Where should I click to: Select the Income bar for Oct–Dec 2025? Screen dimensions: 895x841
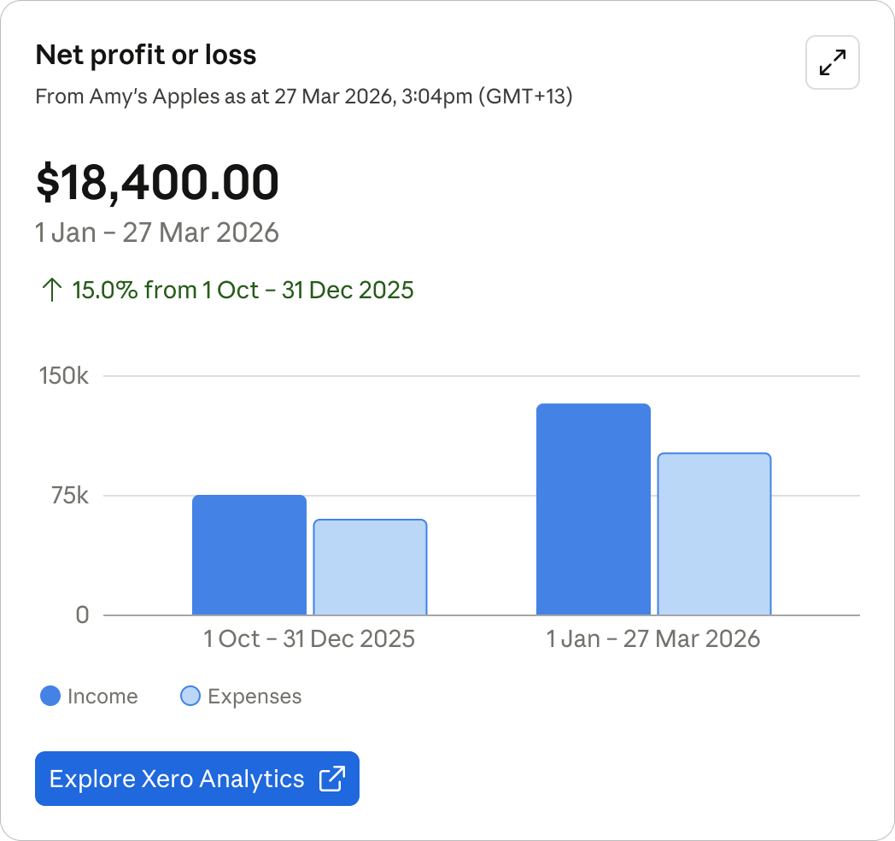[x=249, y=555]
